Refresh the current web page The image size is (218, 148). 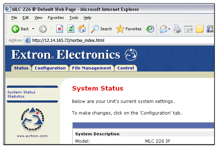pos(71,29)
